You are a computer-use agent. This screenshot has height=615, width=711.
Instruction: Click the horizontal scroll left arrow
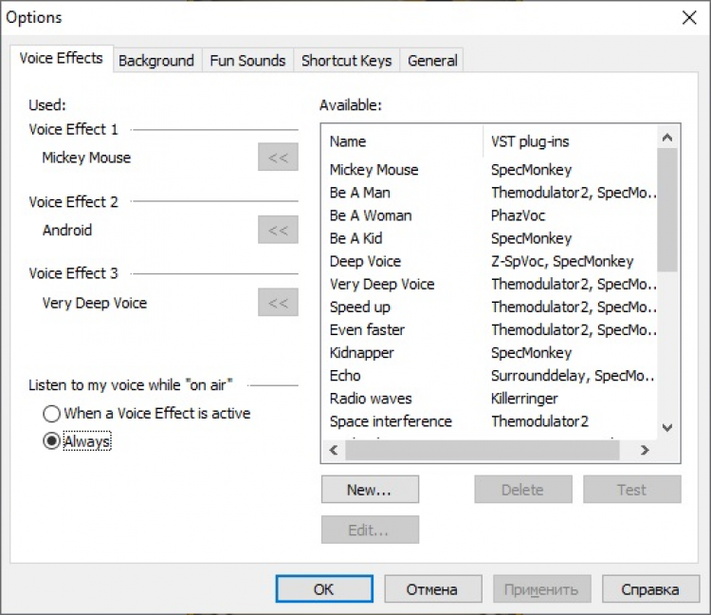coord(334,450)
